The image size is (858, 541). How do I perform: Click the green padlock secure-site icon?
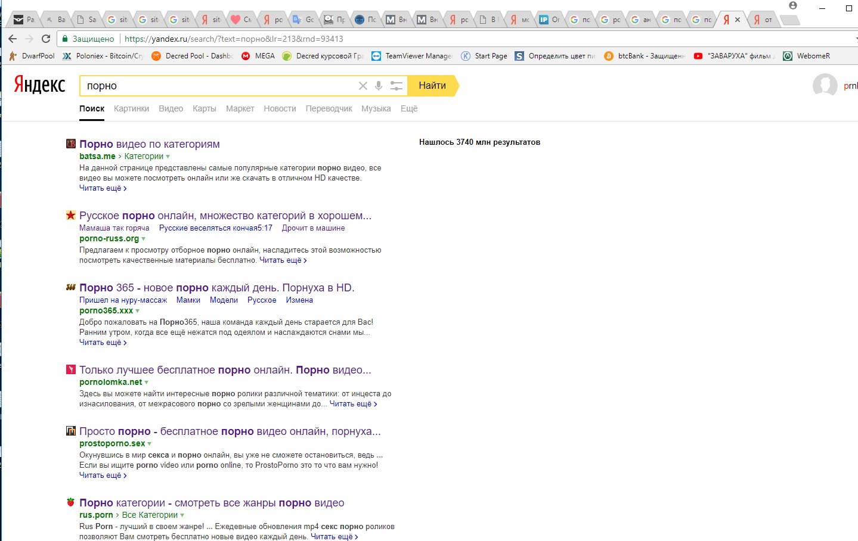(65, 39)
